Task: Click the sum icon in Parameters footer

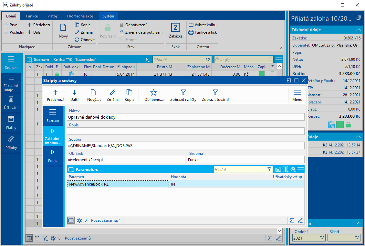Action: tap(292, 220)
